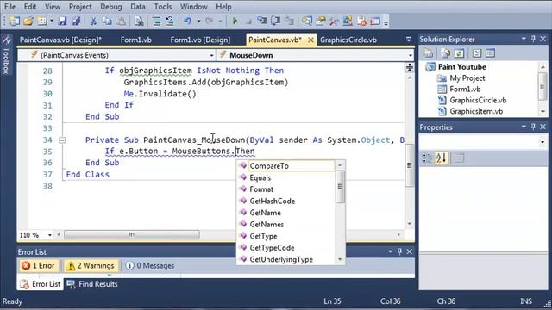Select the Error List bottom tab
552x310 pixels.
pyautogui.click(x=41, y=284)
